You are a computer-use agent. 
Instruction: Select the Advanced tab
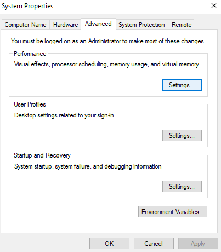tap(98, 24)
